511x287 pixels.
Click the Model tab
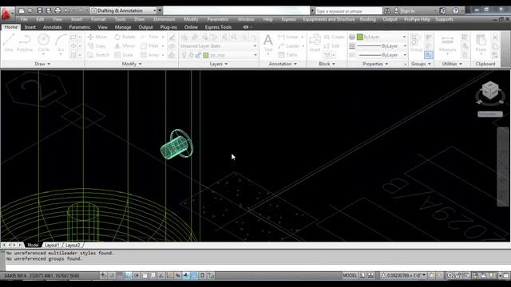click(x=33, y=245)
